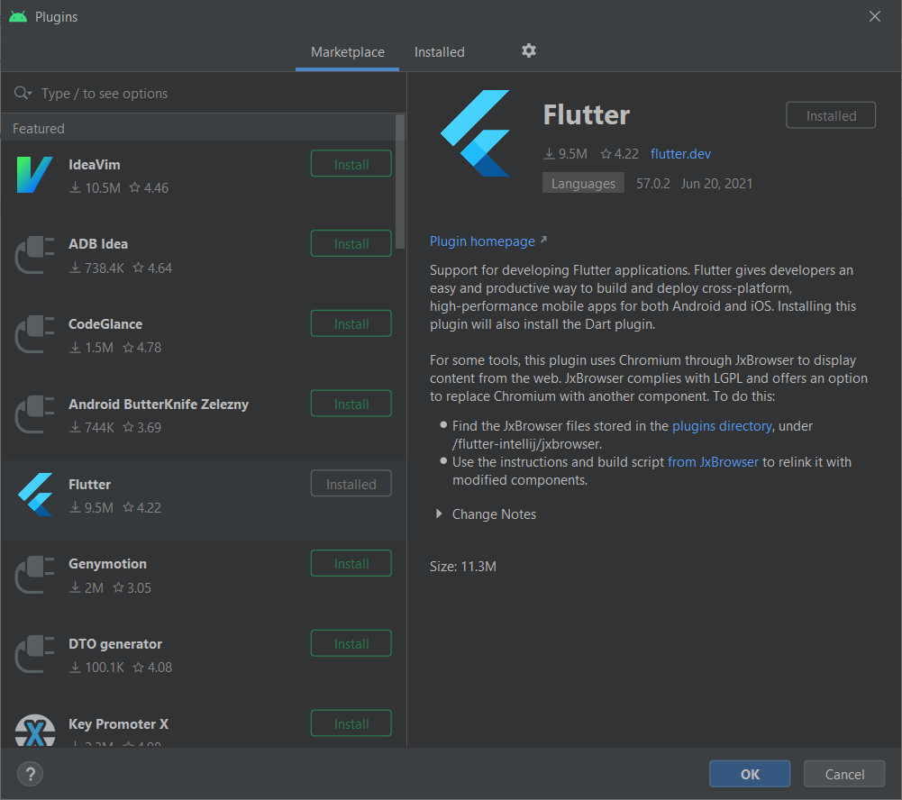Install the Android ButterKnife Zelezny plugin
The image size is (902, 800).
351,404
